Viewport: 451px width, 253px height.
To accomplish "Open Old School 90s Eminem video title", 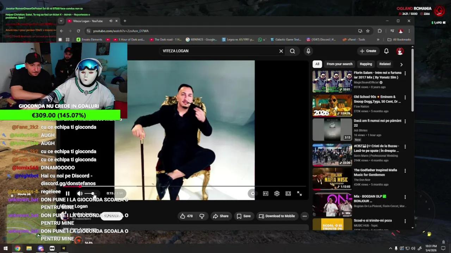I will click(377, 99).
